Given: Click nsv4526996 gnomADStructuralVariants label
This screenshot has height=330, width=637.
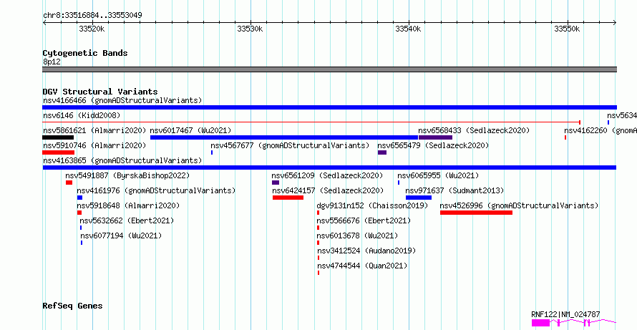Looking at the screenshot, I should coord(519,205).
